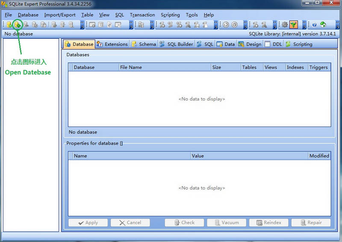Click the Vacuum button
342x242 pixels.
227,222
